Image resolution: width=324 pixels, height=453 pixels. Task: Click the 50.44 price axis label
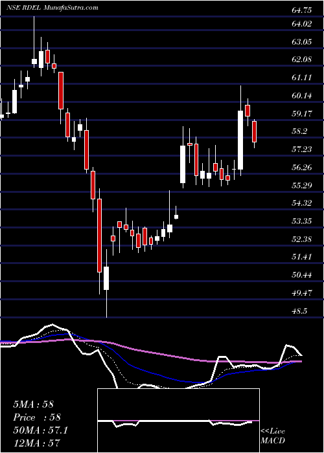302,275
